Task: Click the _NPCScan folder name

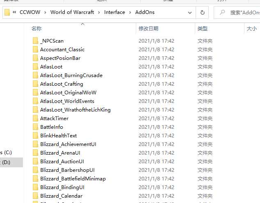Action: click(52, 41)
